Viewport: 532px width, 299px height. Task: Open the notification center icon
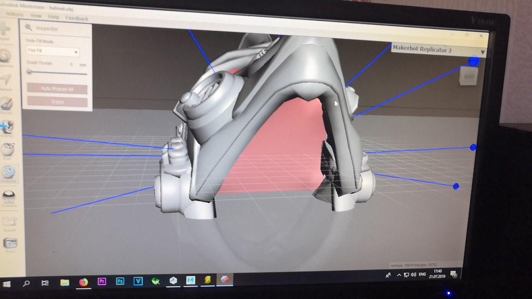[454, 274]
